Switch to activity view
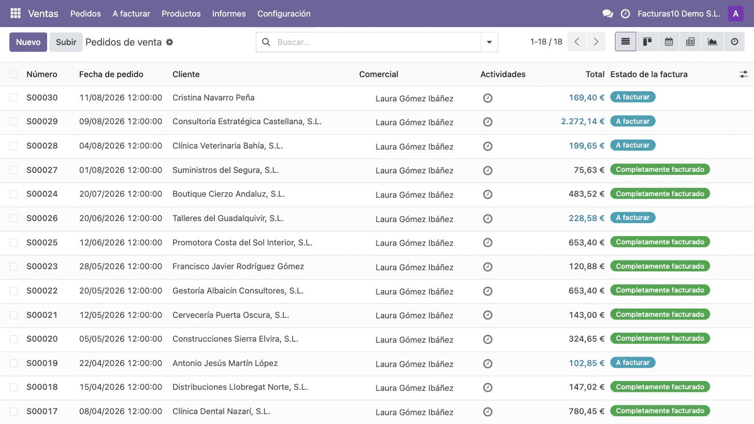Screen dimensions: 754x424 point(734,42)
